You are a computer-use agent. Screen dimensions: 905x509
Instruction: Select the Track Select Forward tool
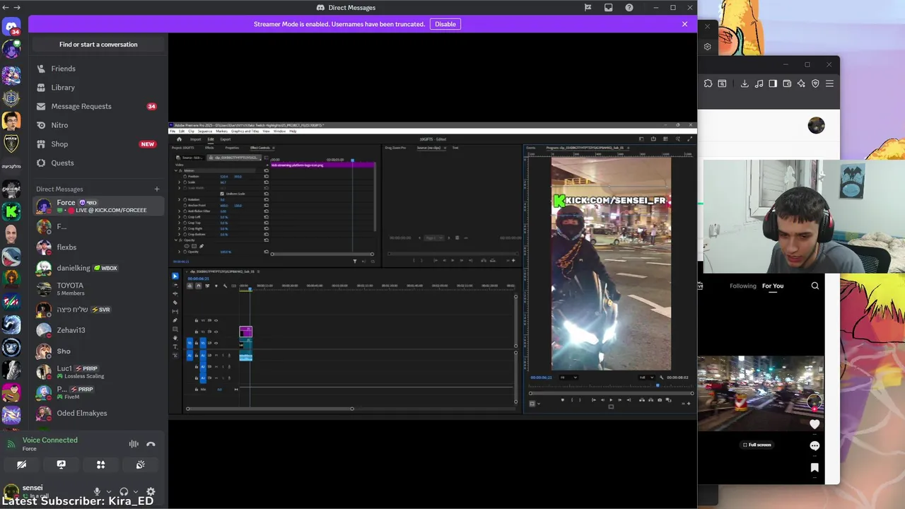click(x=175, y=285)
